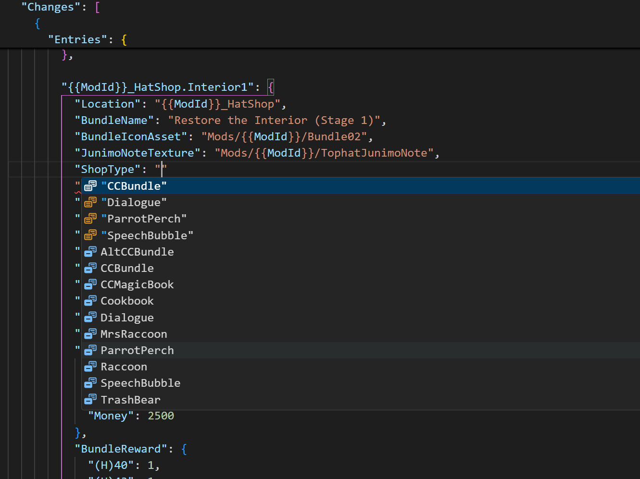Image resolution: width=640 pixels, height=479 pixels.
Task: Click the snippet icon beside "ParrotPerch"
Action: [90, 218]
